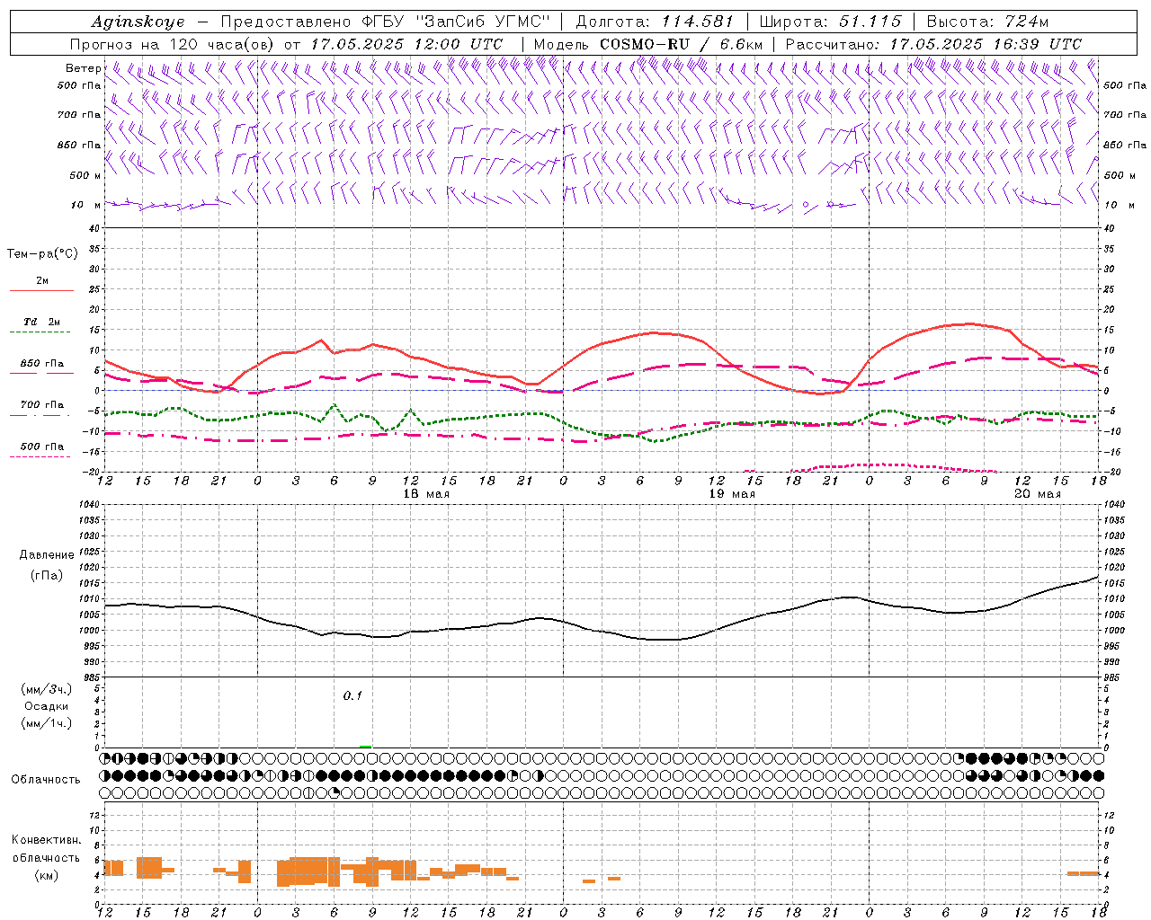Click the dashed line sample under Td 2м
1151x920 pixels.
point(40,332)
